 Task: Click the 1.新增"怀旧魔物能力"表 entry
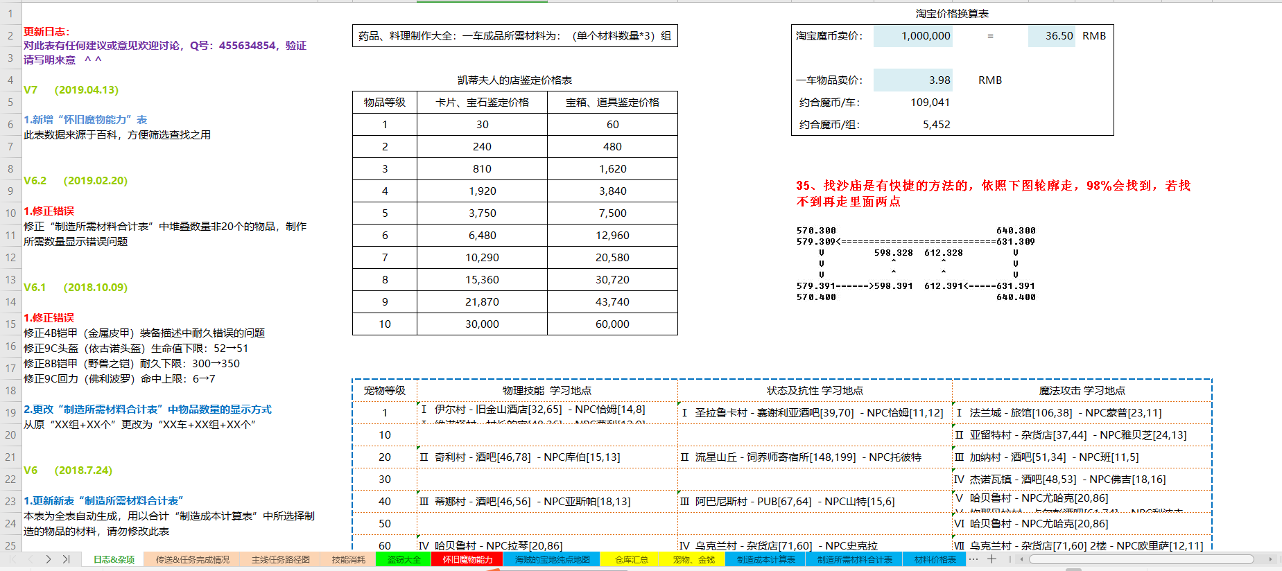pyautogui.click(x=85, y=120)
